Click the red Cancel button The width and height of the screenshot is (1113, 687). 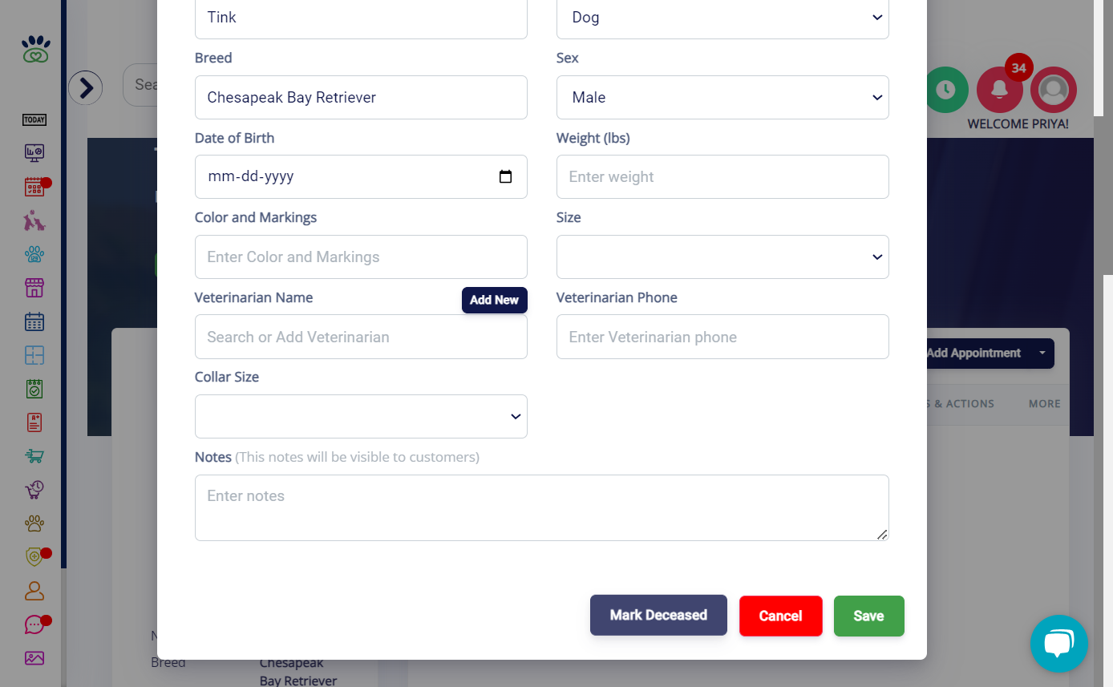(x=780, y=616)
